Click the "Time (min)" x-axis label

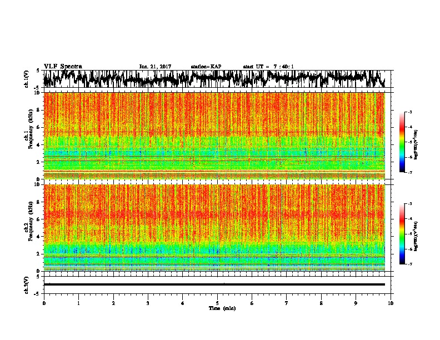click(x=222, y=308)
